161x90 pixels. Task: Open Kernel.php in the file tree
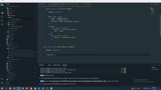[x=13, y=30]
